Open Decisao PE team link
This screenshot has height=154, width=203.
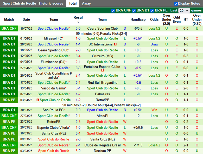click(x=102, y=151)
